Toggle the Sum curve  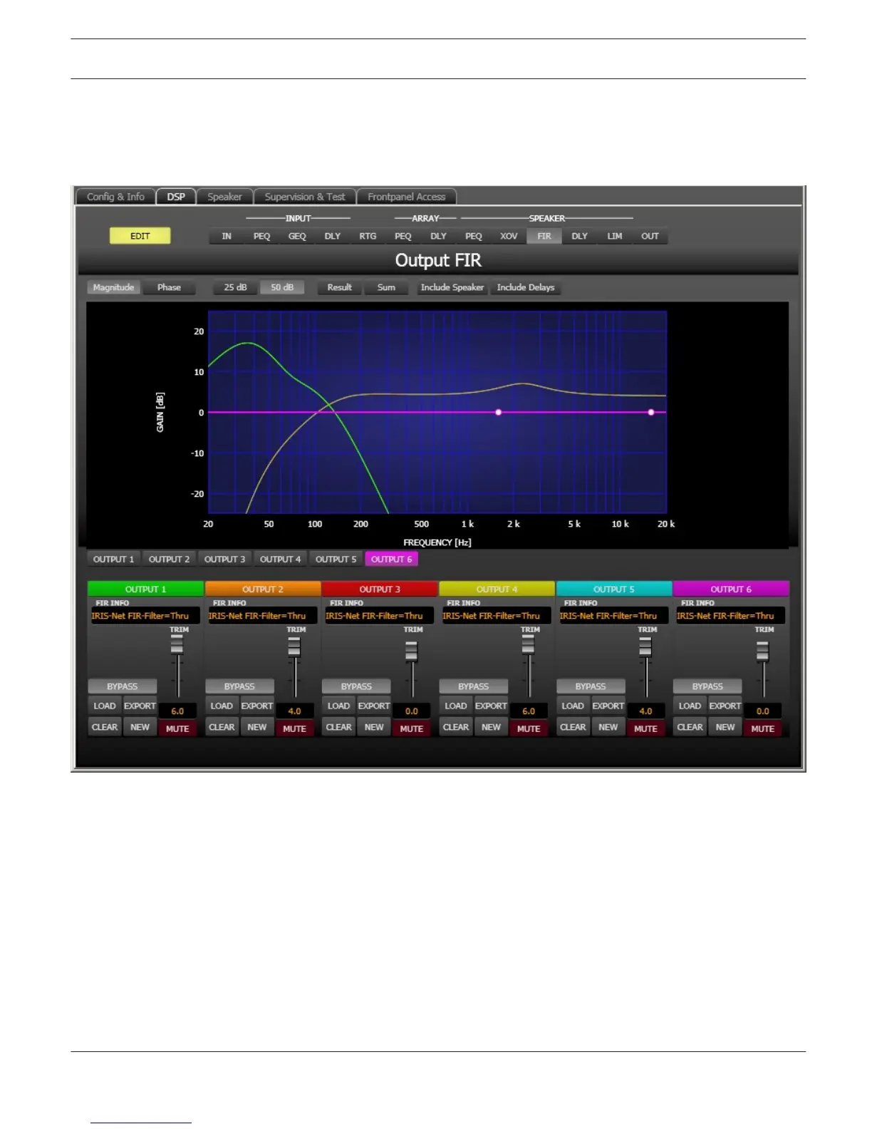(386, 287)
